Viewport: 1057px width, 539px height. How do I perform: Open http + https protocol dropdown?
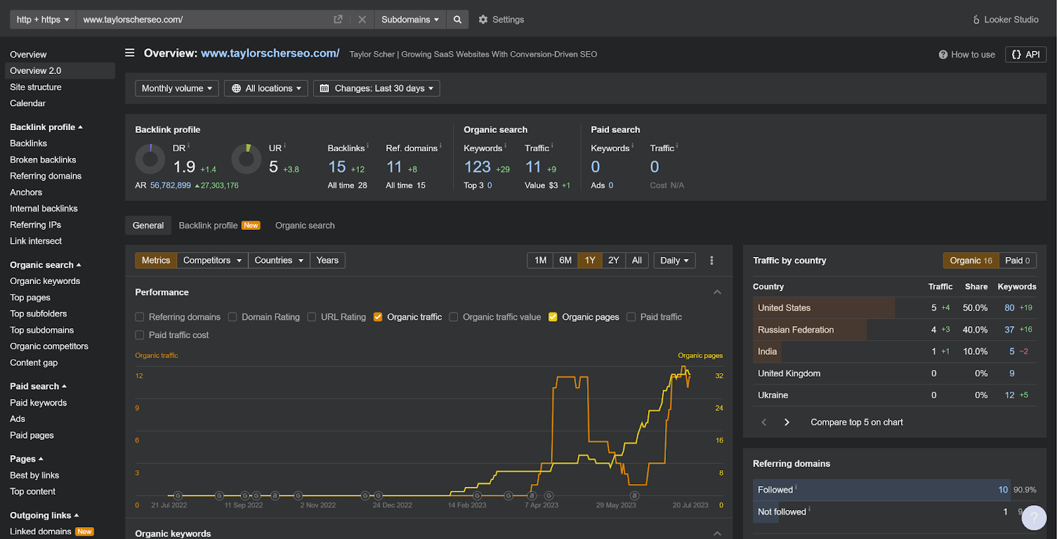pos(43,19)
